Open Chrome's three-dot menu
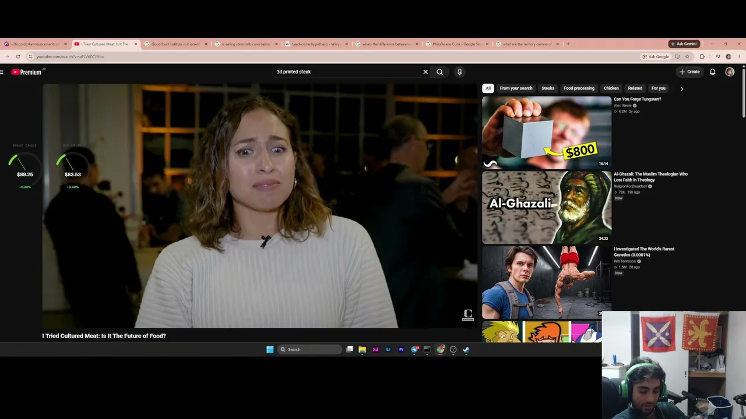 click(739, 57)
